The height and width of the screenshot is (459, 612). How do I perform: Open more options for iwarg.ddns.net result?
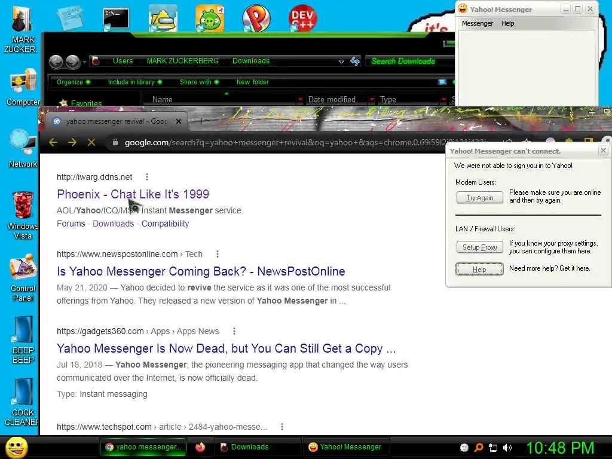point(147,177)
